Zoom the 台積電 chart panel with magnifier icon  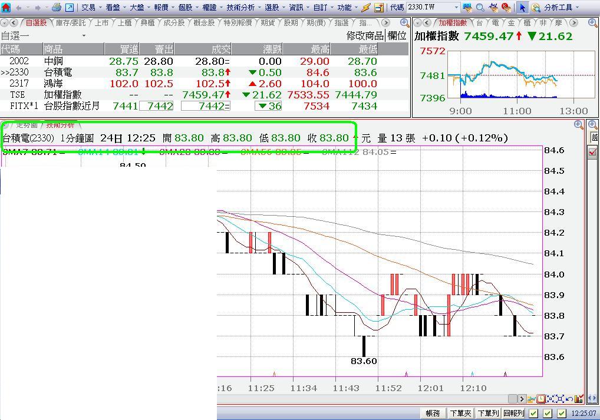coord(579,125)
